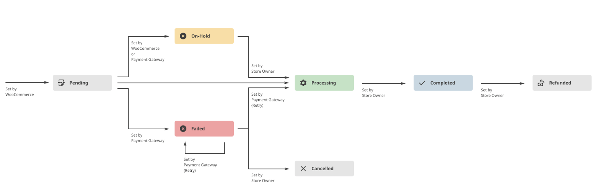Click the On-Hold circled X icon

pyautogui.click(x=183, y=36)
